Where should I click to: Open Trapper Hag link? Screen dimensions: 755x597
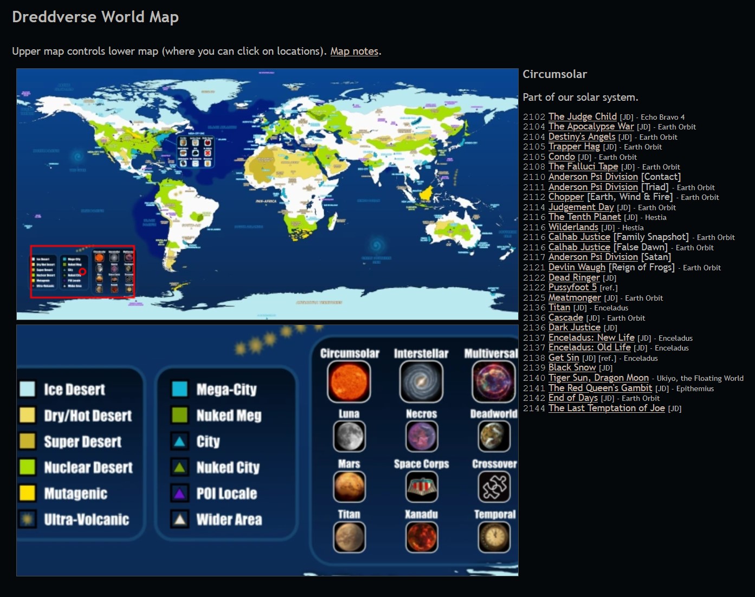(x=574, y=147)
